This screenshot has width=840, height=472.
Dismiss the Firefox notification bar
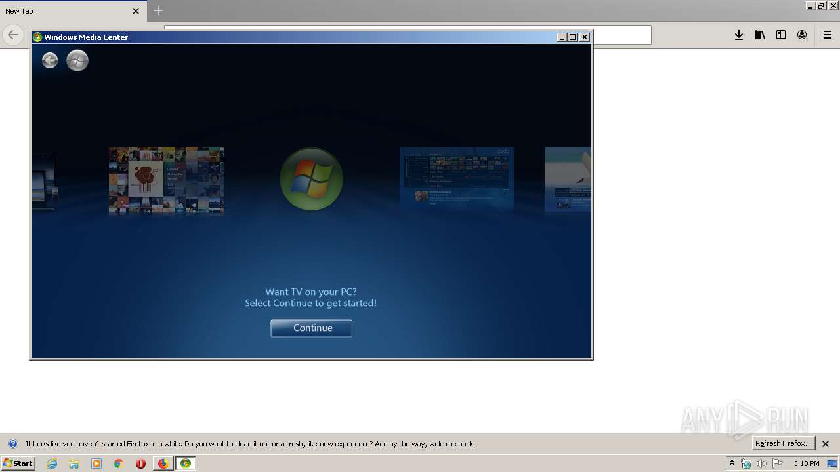[826, 444]
